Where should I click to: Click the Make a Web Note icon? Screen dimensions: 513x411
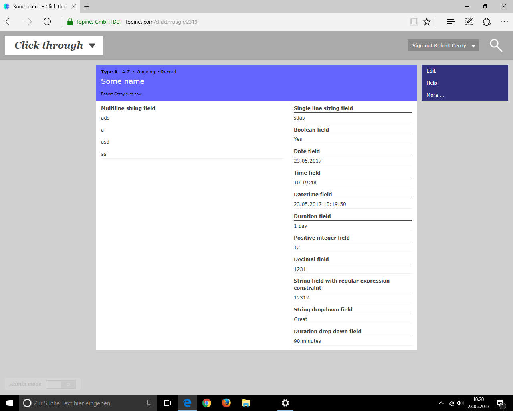click(x=469, y=22)
